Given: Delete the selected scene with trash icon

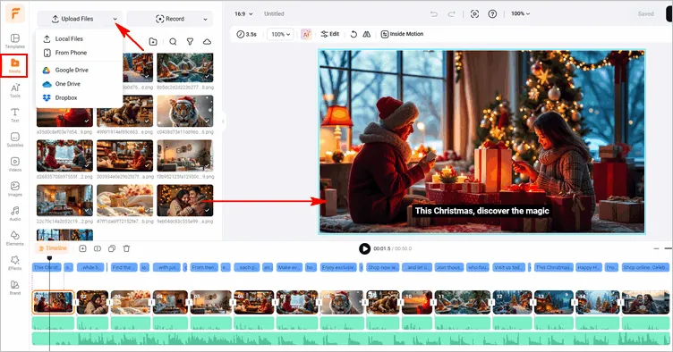Looking at the screenshot, I should coord(126,248).
